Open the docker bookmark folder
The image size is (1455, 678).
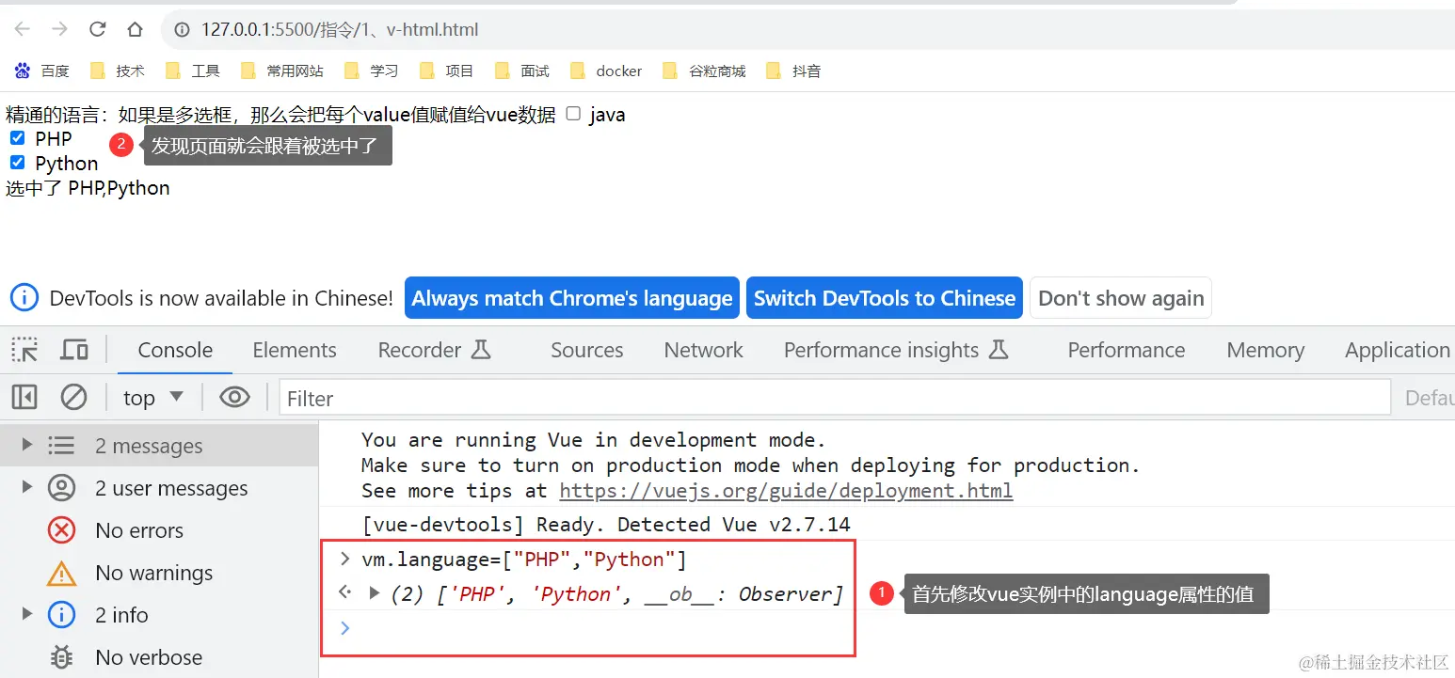606,71
